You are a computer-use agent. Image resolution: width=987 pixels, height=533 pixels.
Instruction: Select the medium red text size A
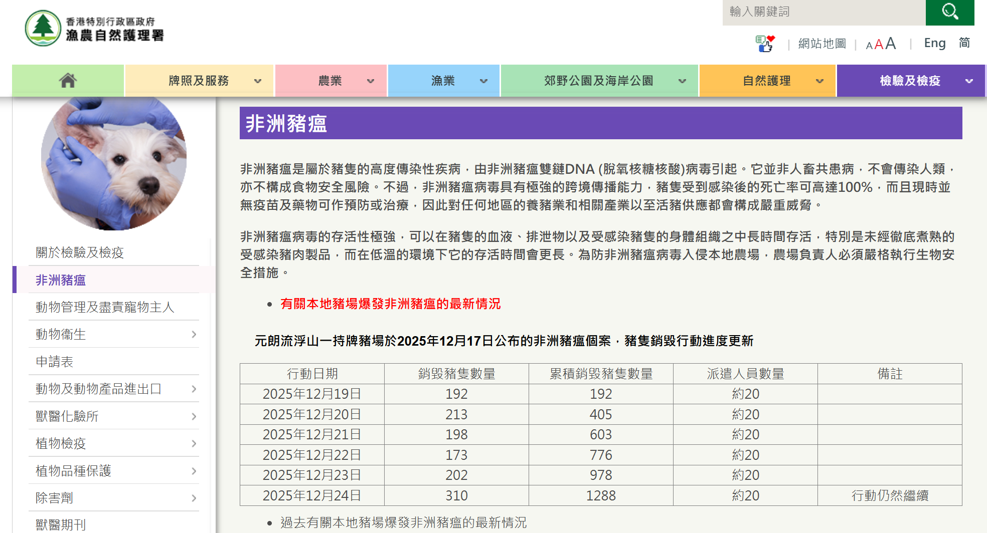coord(879,45)
